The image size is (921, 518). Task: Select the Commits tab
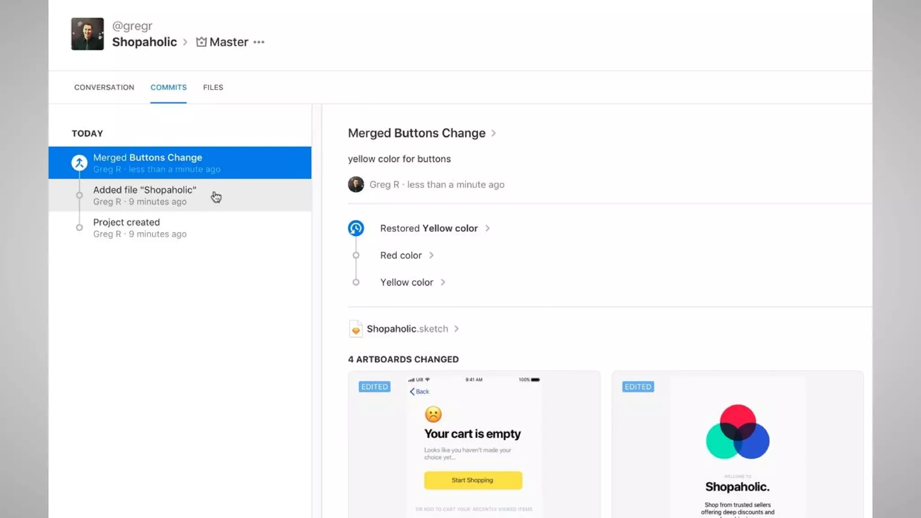tap(168, 87)
